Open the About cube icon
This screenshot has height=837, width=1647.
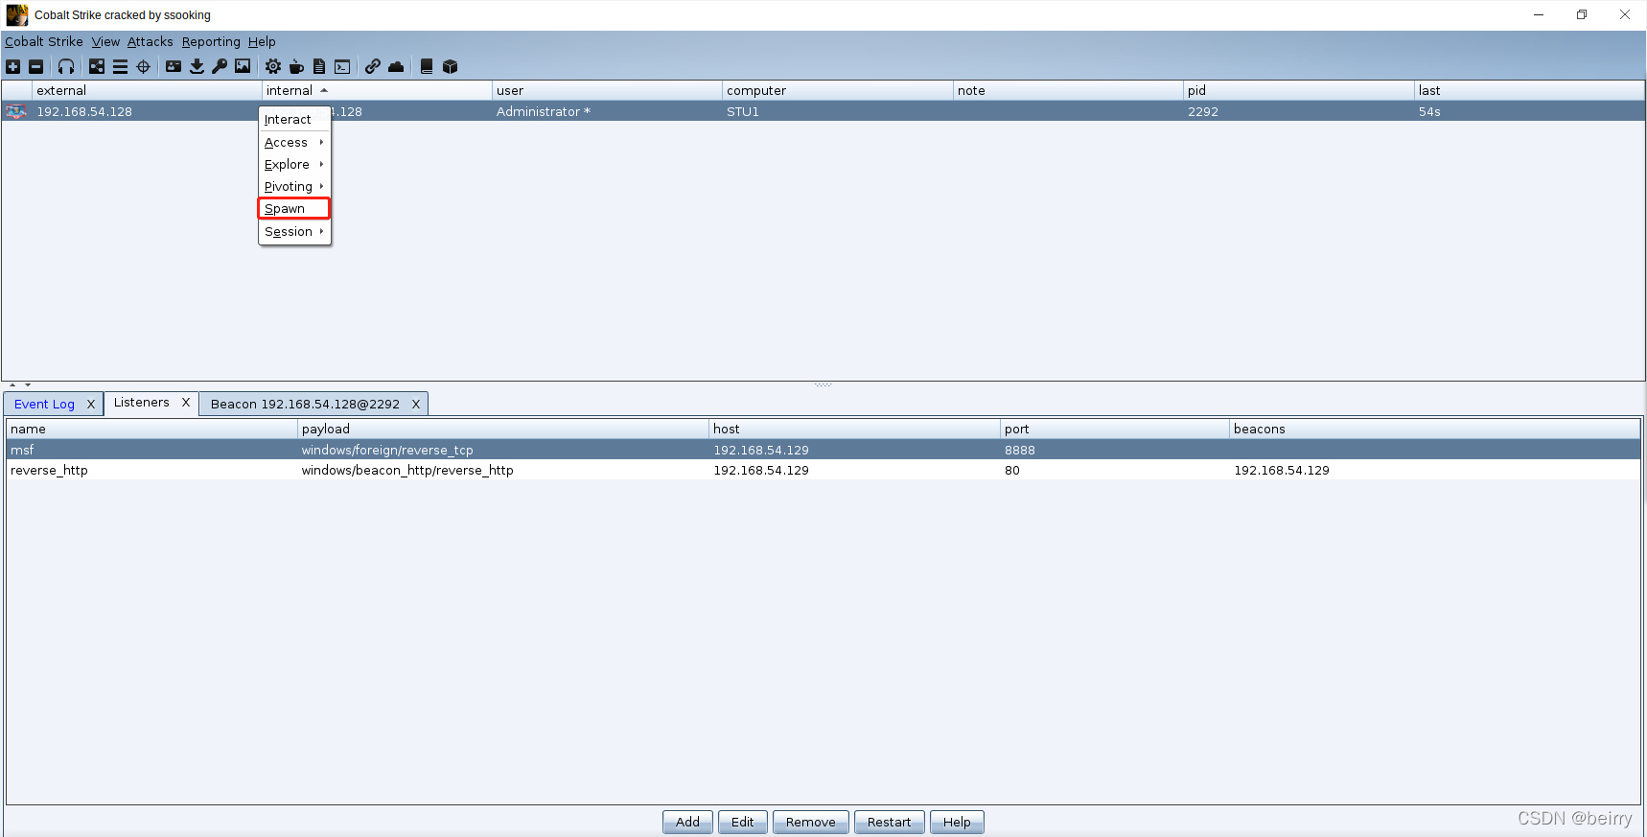[450, 66]
